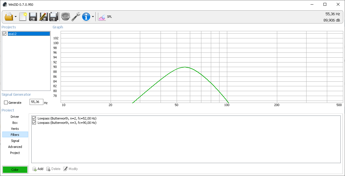Switch to the Vents tab
The width and height of the screenshot is (345, 176).
tap(15, 129)
